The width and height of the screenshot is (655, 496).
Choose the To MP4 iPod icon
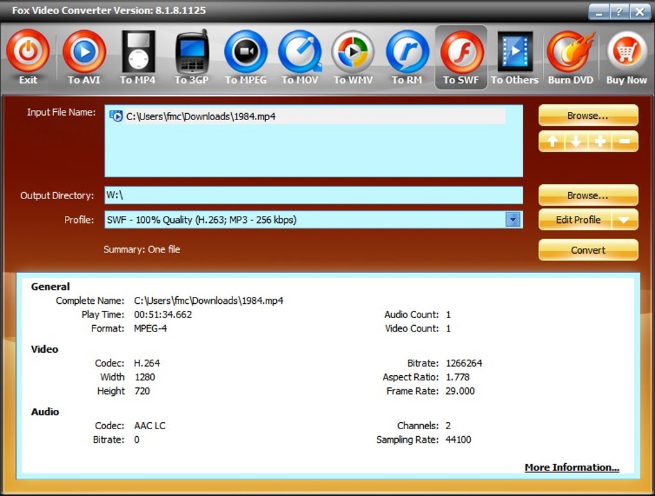click(138, 51)
